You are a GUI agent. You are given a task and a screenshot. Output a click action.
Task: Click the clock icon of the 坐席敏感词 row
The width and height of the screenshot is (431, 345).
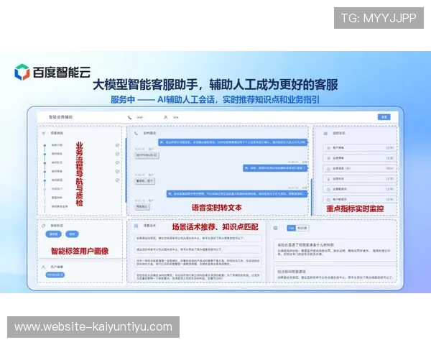[328, 189]
